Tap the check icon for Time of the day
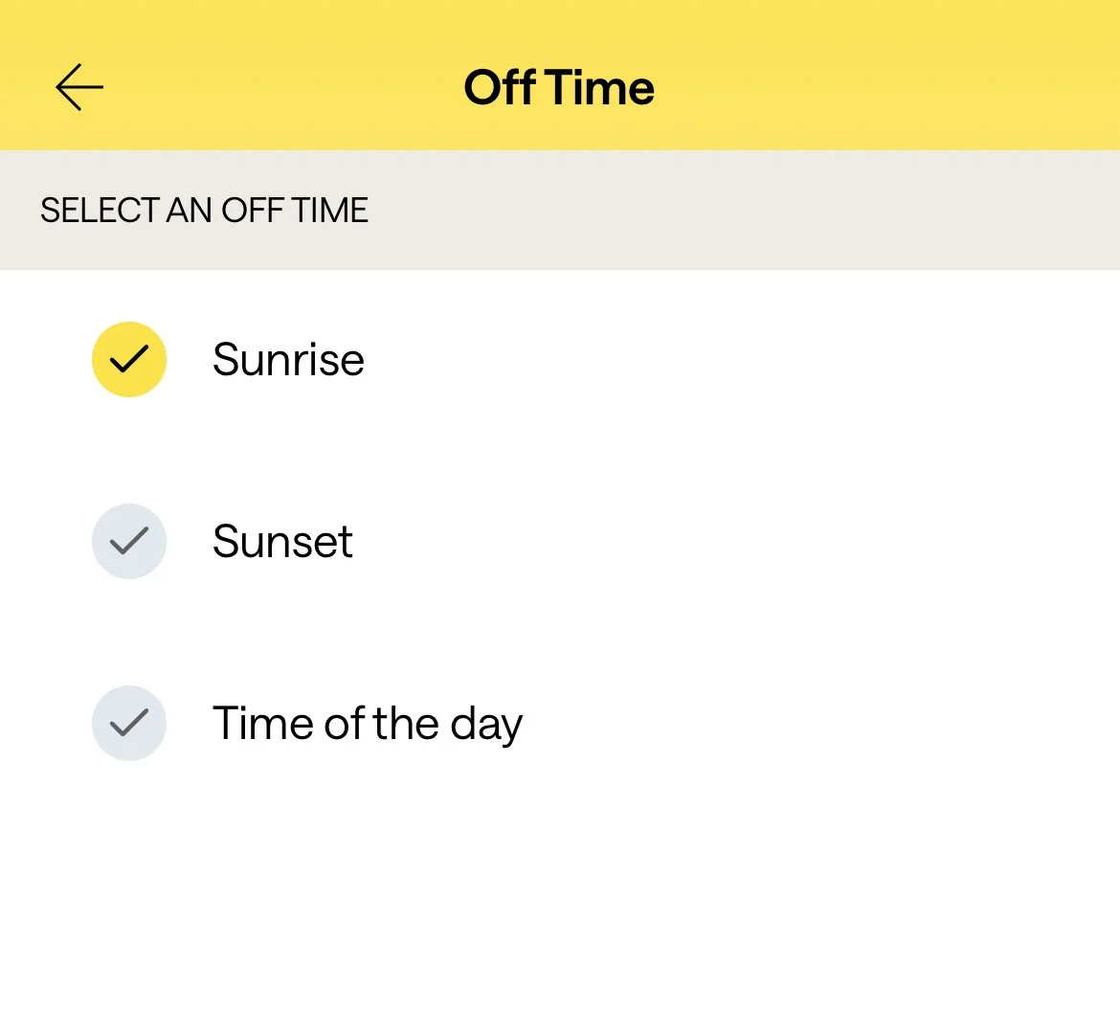 tap(129, 723)
